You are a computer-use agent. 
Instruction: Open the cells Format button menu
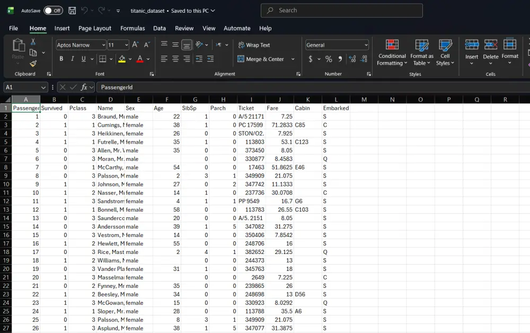pyautogui.click(x=510, y=51)
